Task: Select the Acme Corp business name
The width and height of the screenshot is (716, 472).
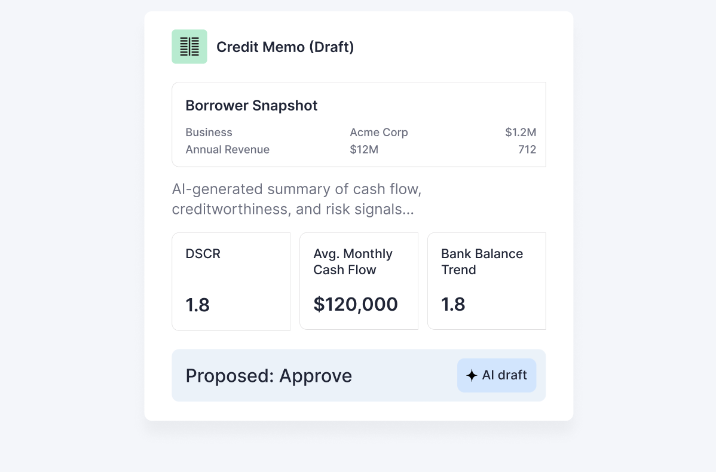Action: 379,133
